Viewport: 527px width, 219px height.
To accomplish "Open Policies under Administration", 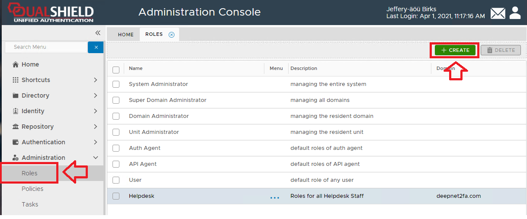I will click(32, 189).
